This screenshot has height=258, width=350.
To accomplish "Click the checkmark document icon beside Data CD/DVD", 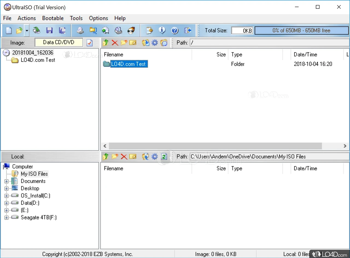I will [x=89, y=43].
